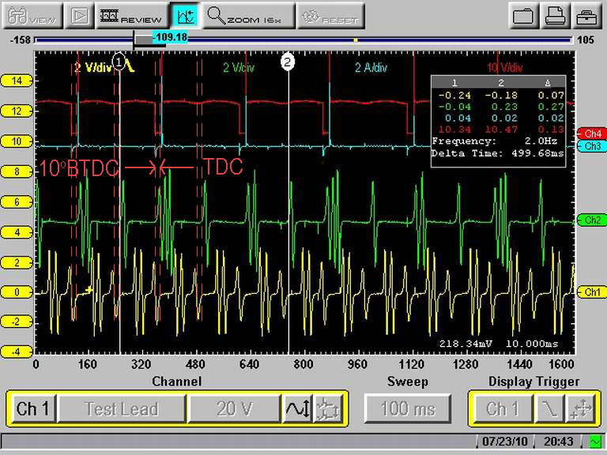Click the Play run button
Image resolution: width=607 pixels, height=455 pixels.
[79, 16]
